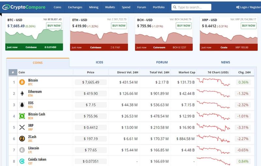Switch to the ICOS tab

click(100, 62)
